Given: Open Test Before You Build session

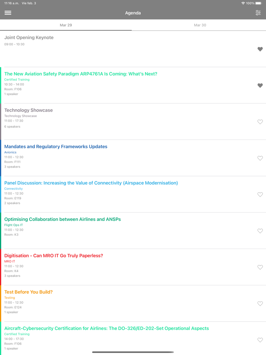Looking at the screenshot, I should 28,292.
